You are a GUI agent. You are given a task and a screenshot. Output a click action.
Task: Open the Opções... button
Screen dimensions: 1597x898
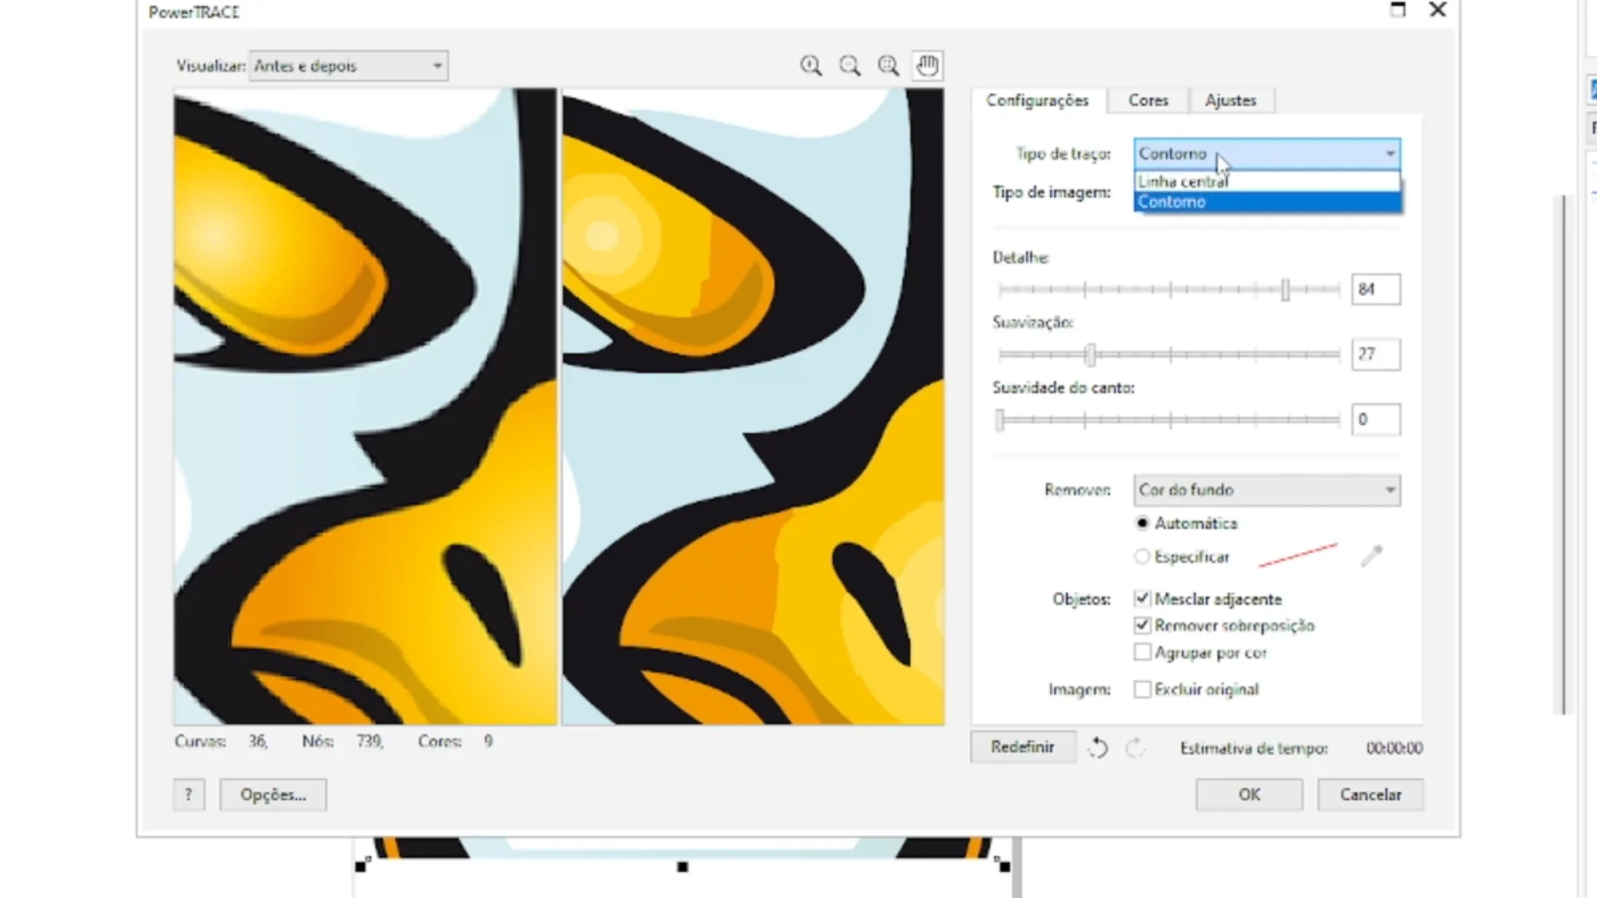273,795
